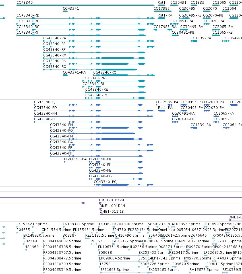Click the CG43341-RA transcript label

(75, 72)
